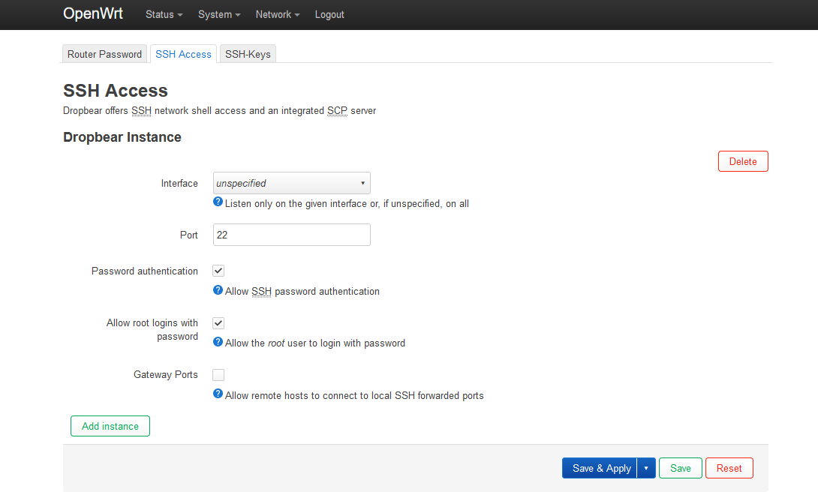
Task: Toggle the Password authentication checkbox
Action: point(218,271)
